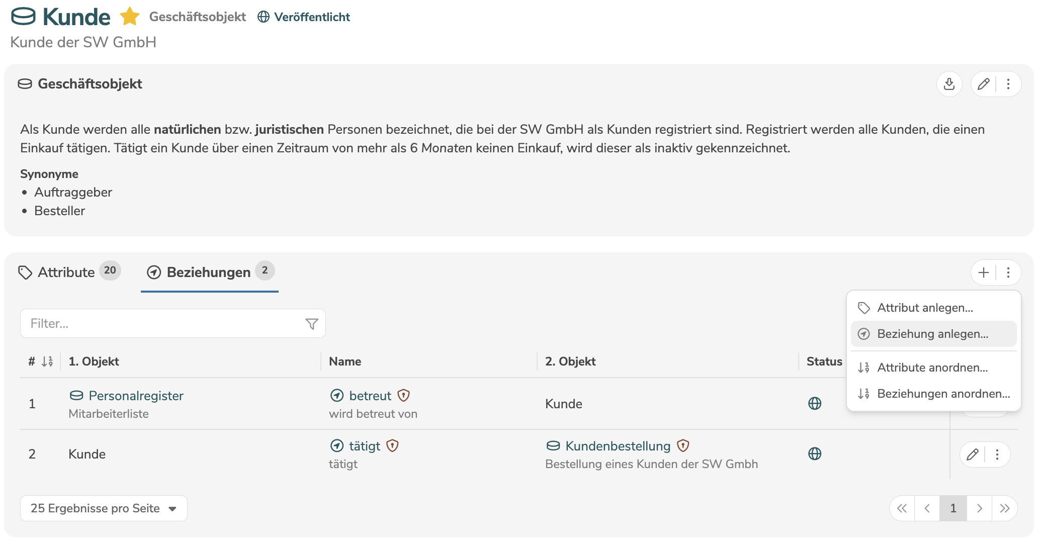
Task: Open the three-dot menu in Geschäftsobjekt panel
Action: pyautogui.click(x=1008, y=84)
